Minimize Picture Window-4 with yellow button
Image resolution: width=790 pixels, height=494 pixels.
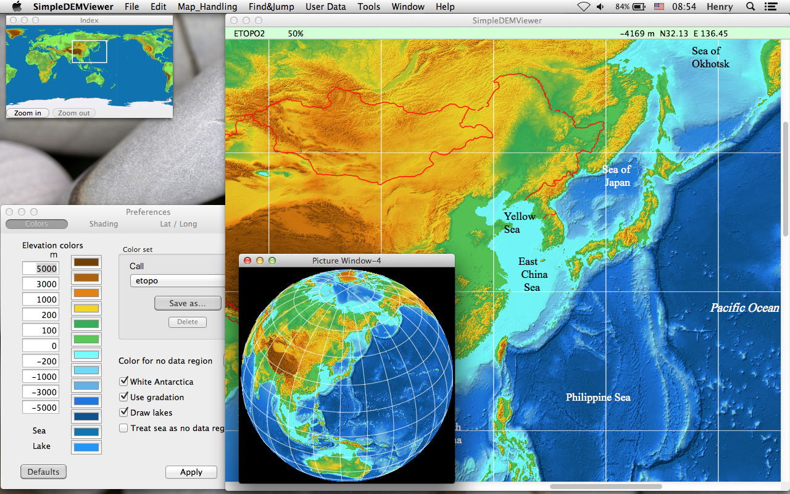(x=260, y=261)
